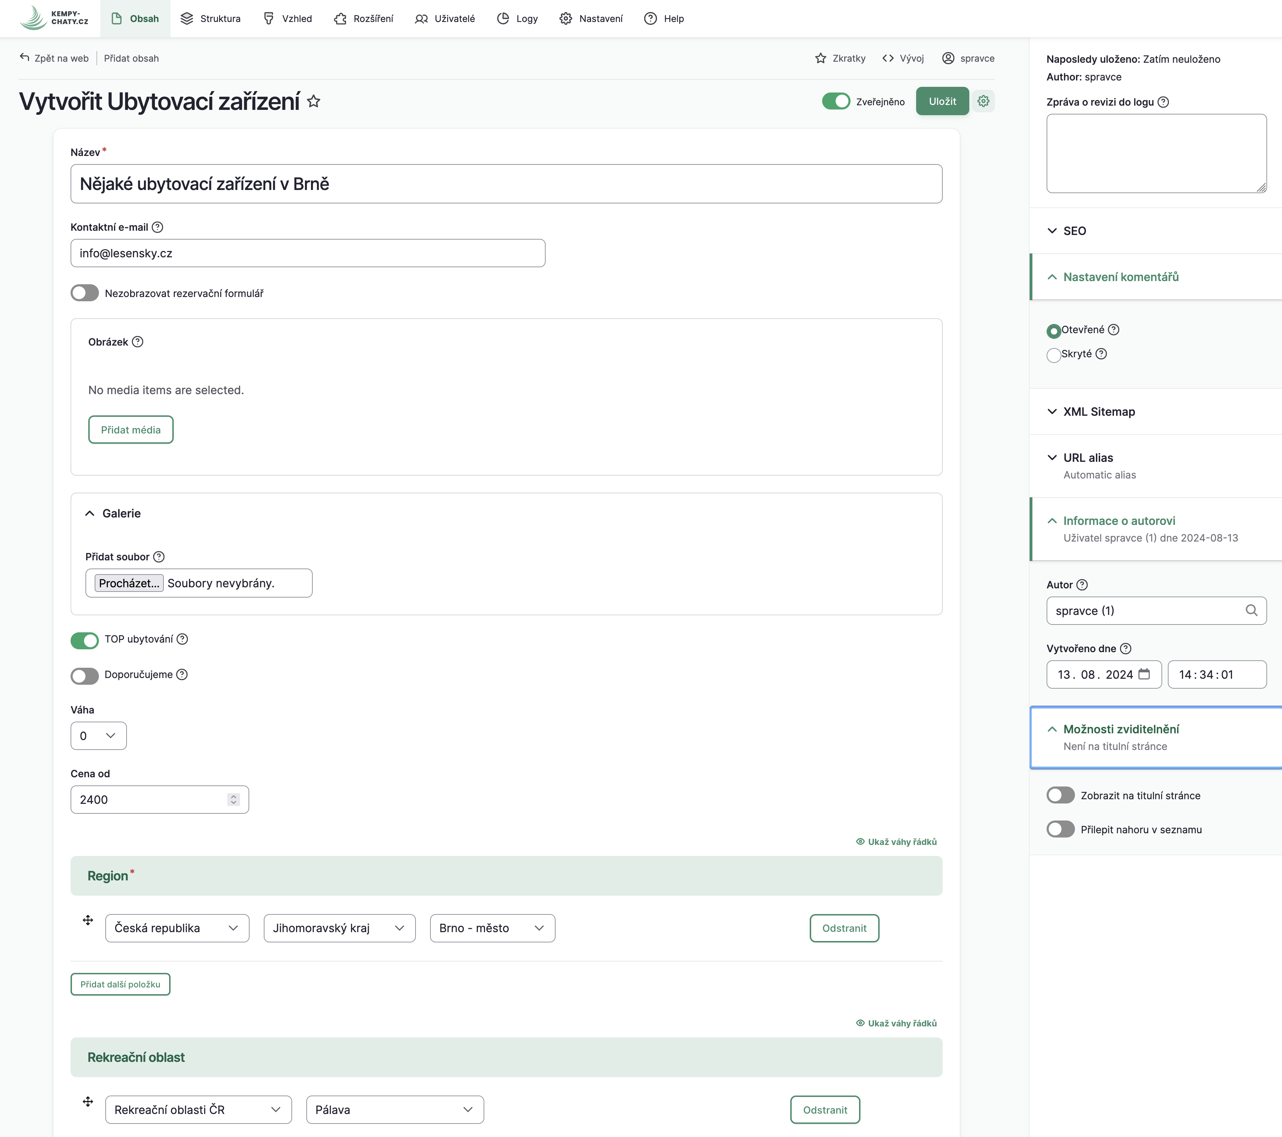1282x1137 pixels.
Task: Click help icon next to TOP ubytování
Action: (x=182, y=639)
